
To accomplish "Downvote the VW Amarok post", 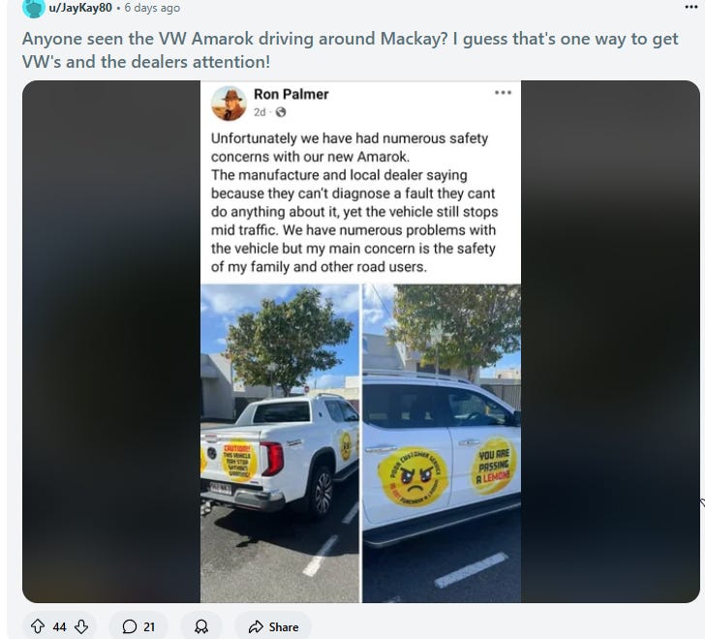I will point(81,626).
